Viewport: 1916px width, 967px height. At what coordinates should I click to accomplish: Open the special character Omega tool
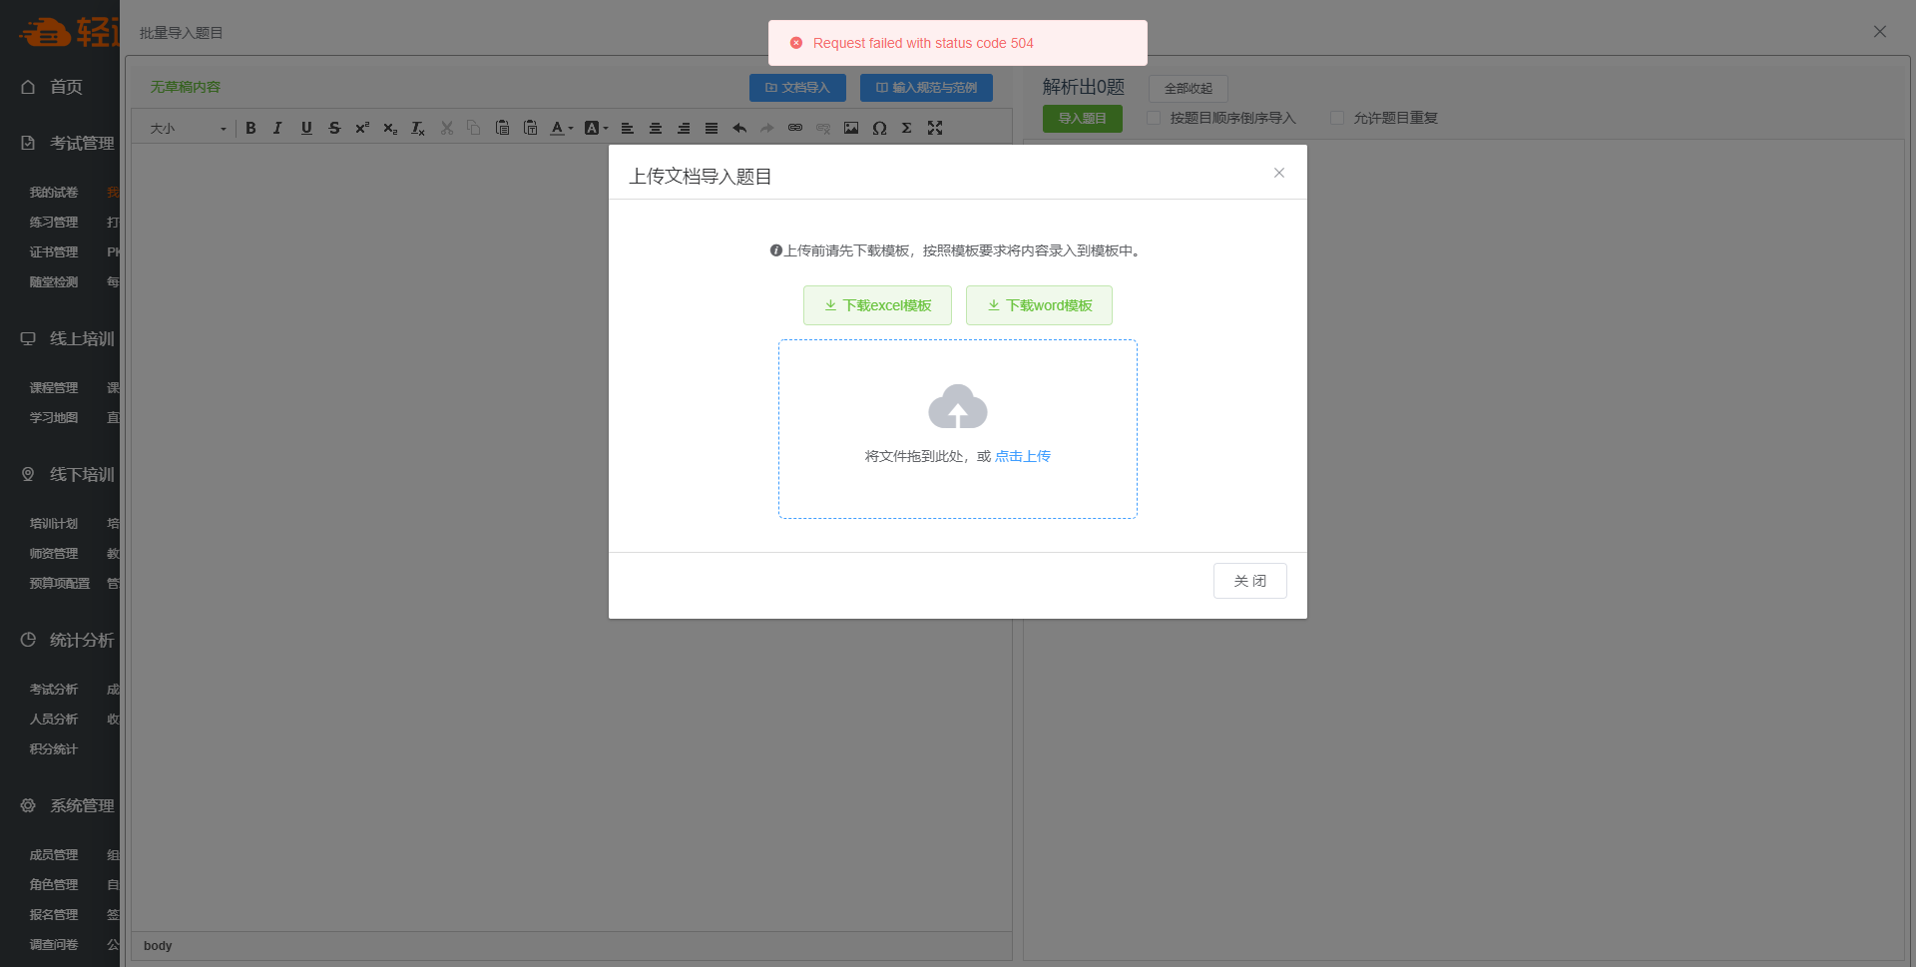(x=879, y=128)
